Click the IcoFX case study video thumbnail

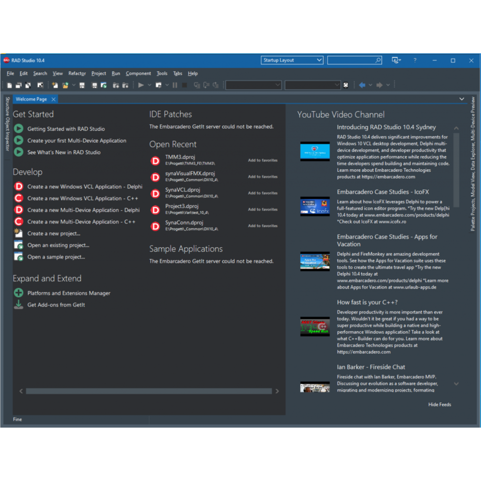pos(315,206)
